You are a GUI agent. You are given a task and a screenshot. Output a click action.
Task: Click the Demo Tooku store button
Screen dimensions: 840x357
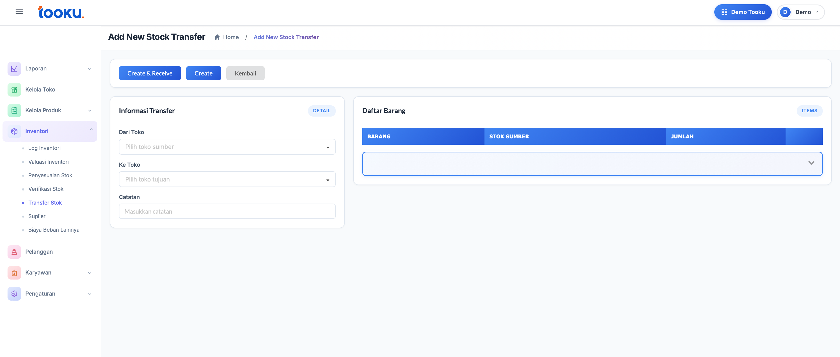(x=743, y=12)
